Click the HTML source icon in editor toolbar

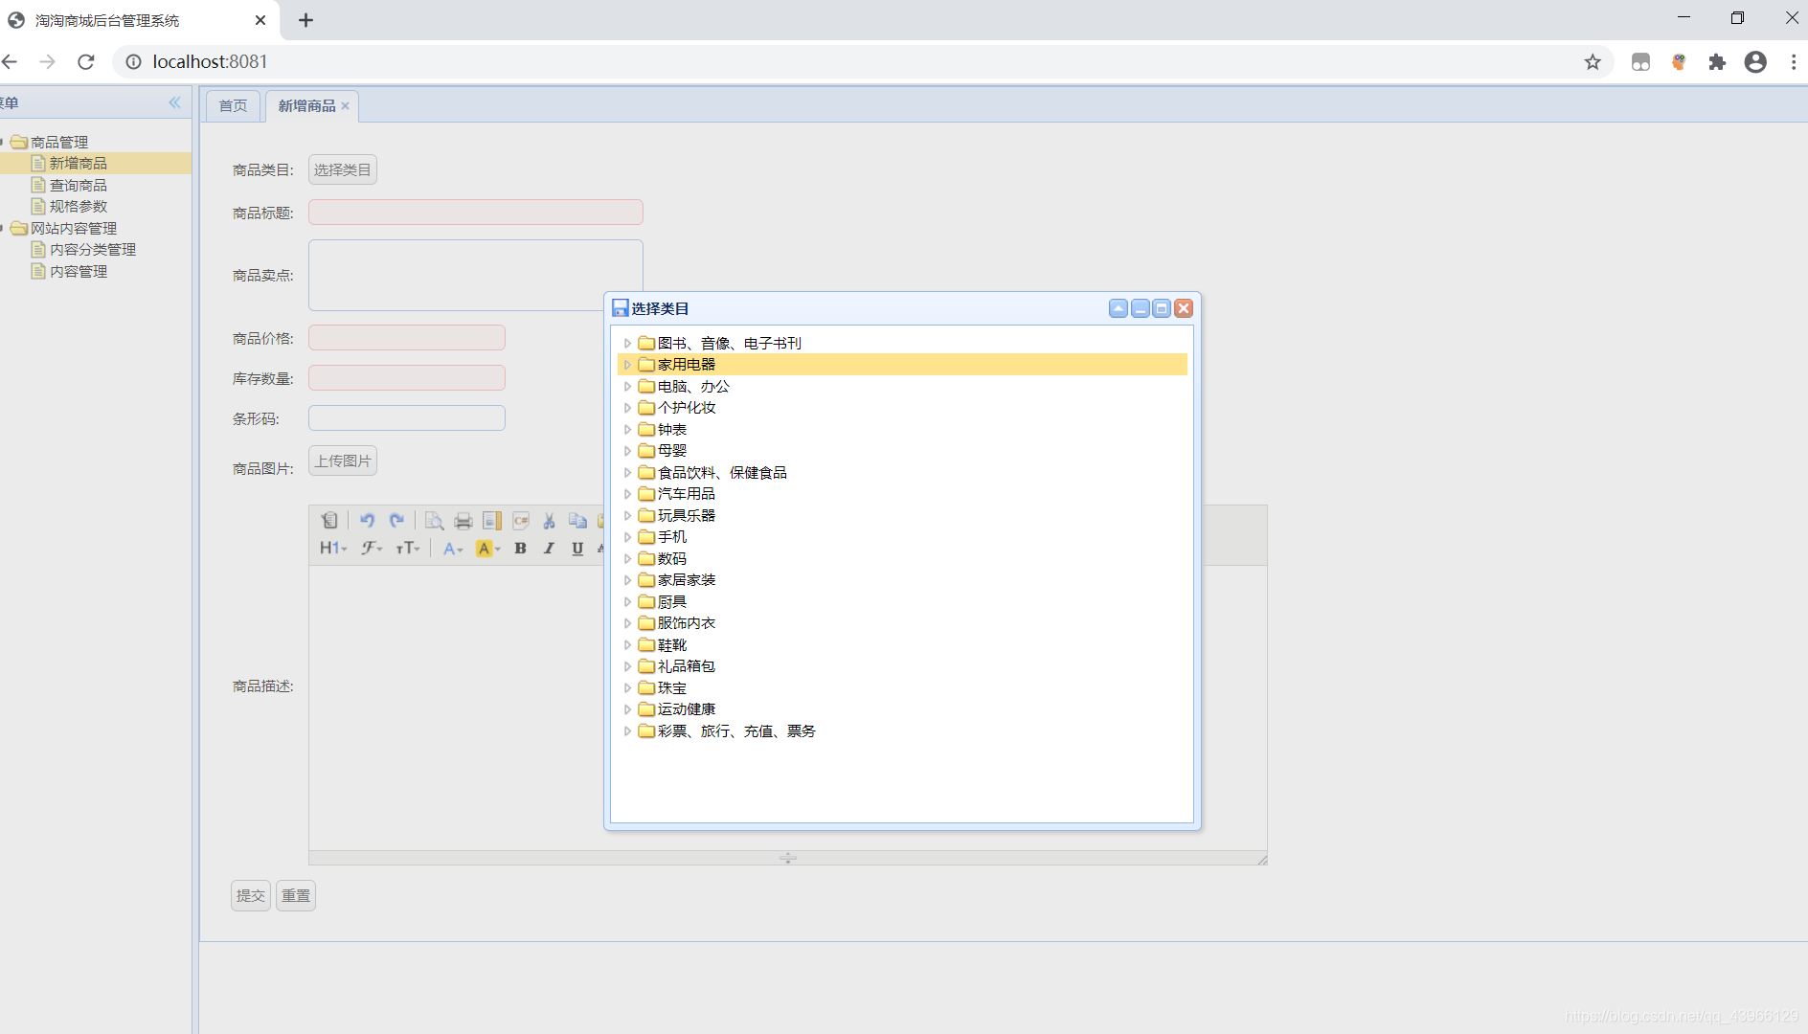pyautogui.click(x=329, y=521)
